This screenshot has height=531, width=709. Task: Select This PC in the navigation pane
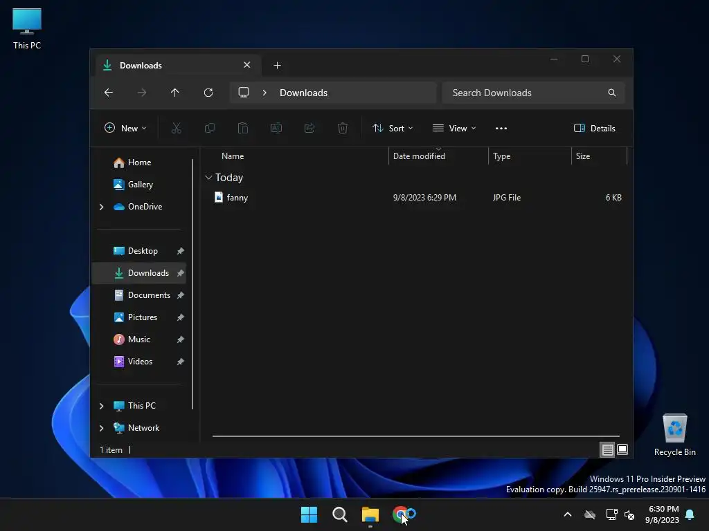point(141,406)
